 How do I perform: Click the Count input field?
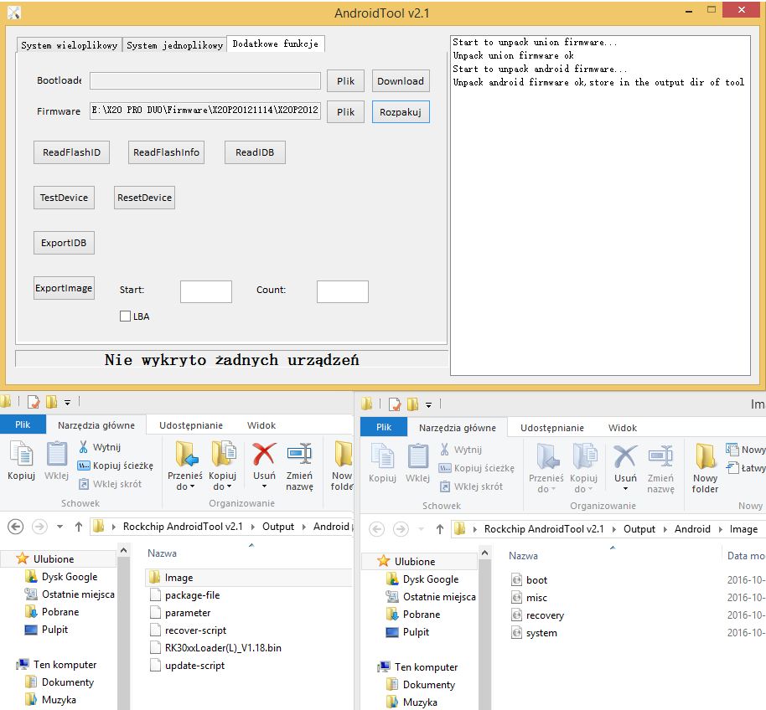point(342,291)
